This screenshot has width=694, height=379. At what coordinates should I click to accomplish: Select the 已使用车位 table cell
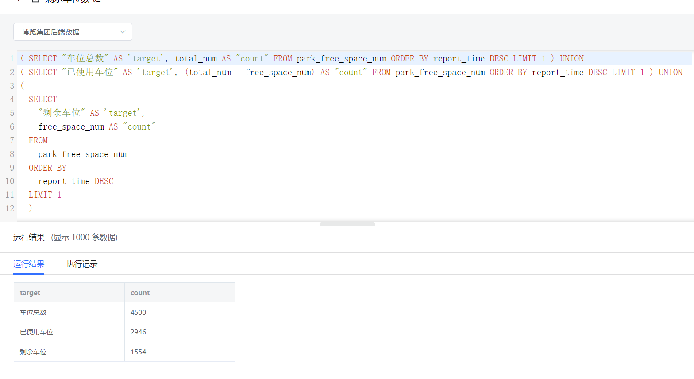click(x=69, y=332)
